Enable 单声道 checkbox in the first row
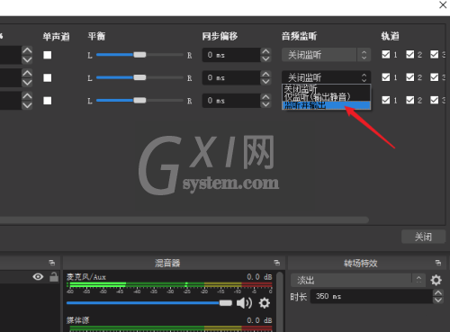Viewport: 450px width, 332px height. click(x=48, y=55)
